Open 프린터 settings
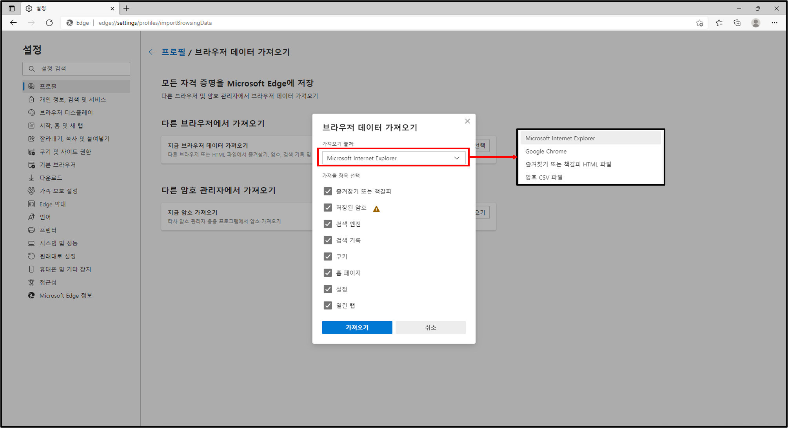This screenshot has height=428, width=788. [x=76, y=230]
